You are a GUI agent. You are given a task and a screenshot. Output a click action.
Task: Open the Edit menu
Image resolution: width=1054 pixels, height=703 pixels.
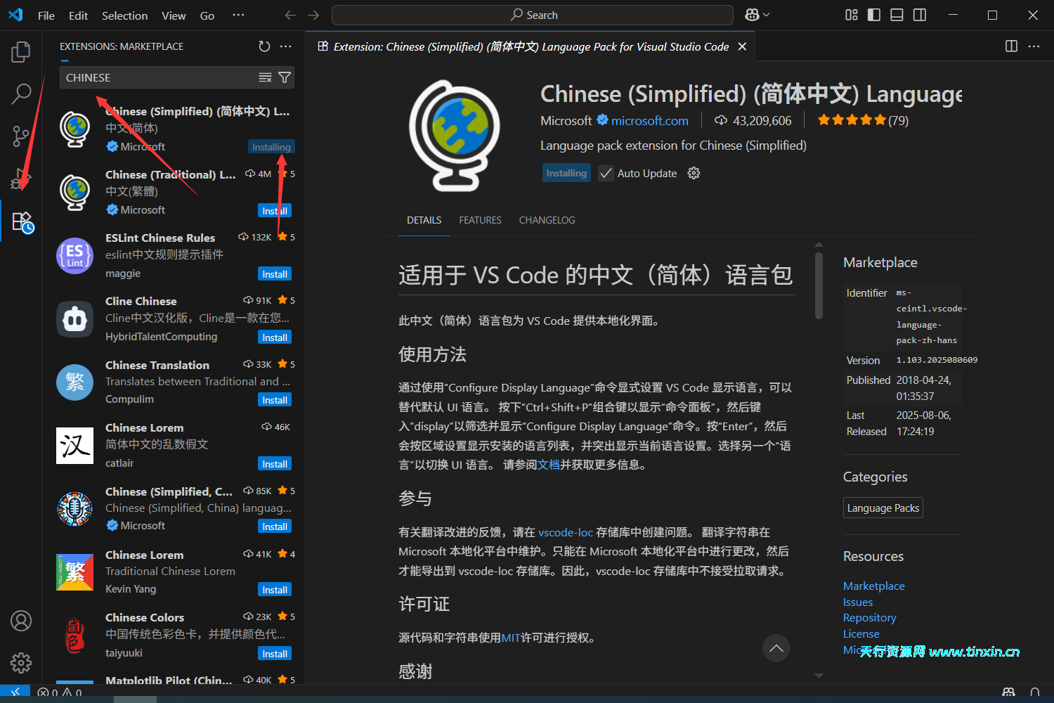pos(79,15)
